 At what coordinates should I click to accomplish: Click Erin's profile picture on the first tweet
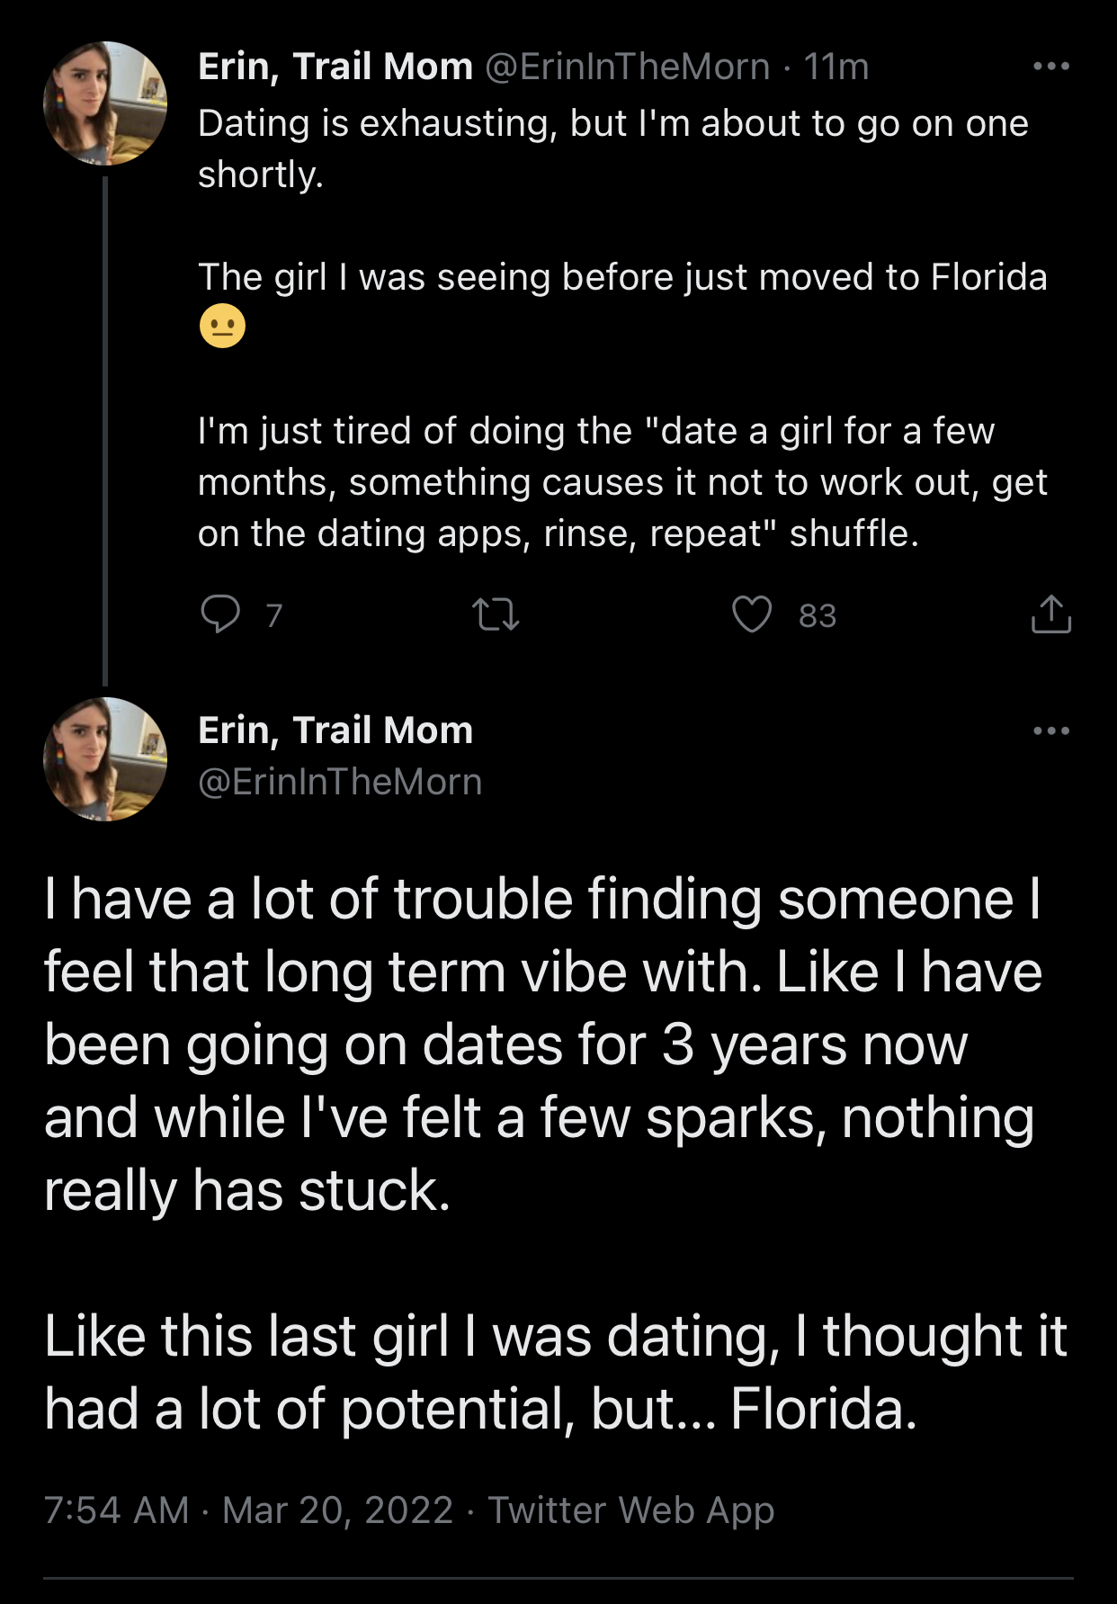click(x=105, y=103)
